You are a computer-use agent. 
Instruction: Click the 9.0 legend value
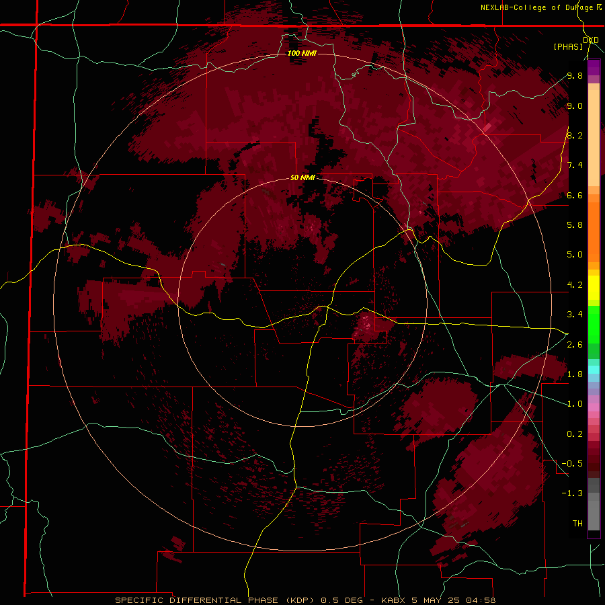click(575, 106)
